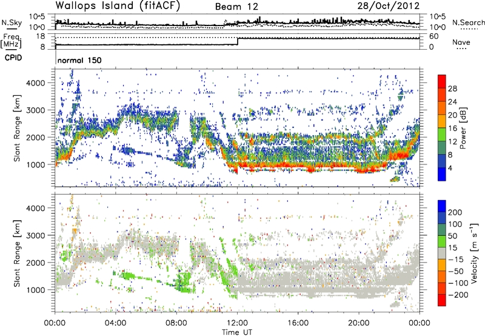Click the "4000" range tick in power panel
The image size is (485, 336).
tap(36, 83)
